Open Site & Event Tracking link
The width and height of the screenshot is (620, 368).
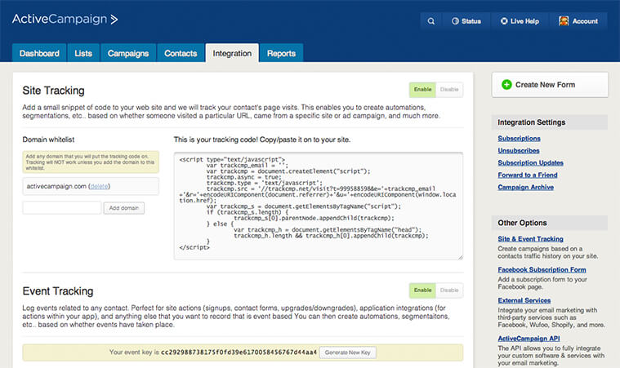530,239
